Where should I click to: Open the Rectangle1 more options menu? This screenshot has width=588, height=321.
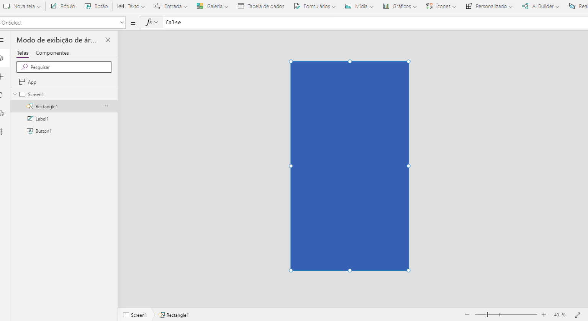pyautogui.click(x=105, y=106)
